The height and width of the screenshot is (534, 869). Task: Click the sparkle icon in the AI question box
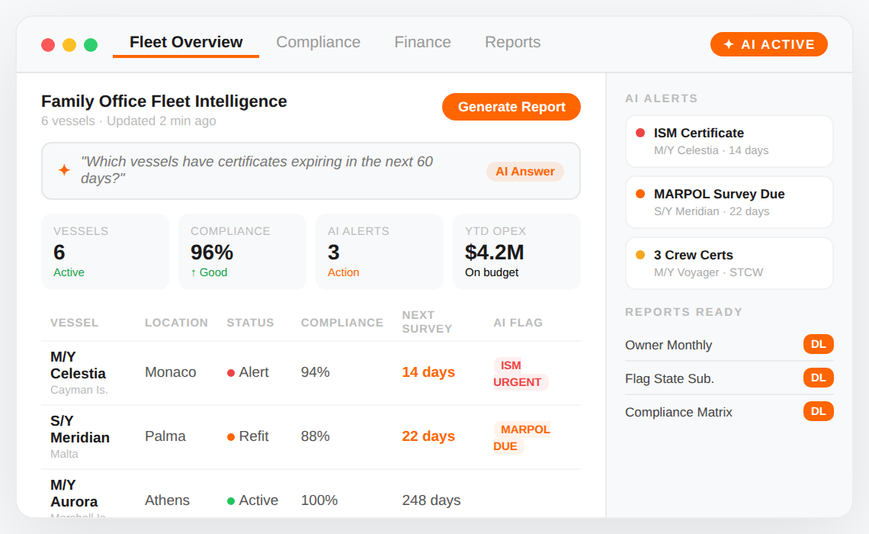63,170
